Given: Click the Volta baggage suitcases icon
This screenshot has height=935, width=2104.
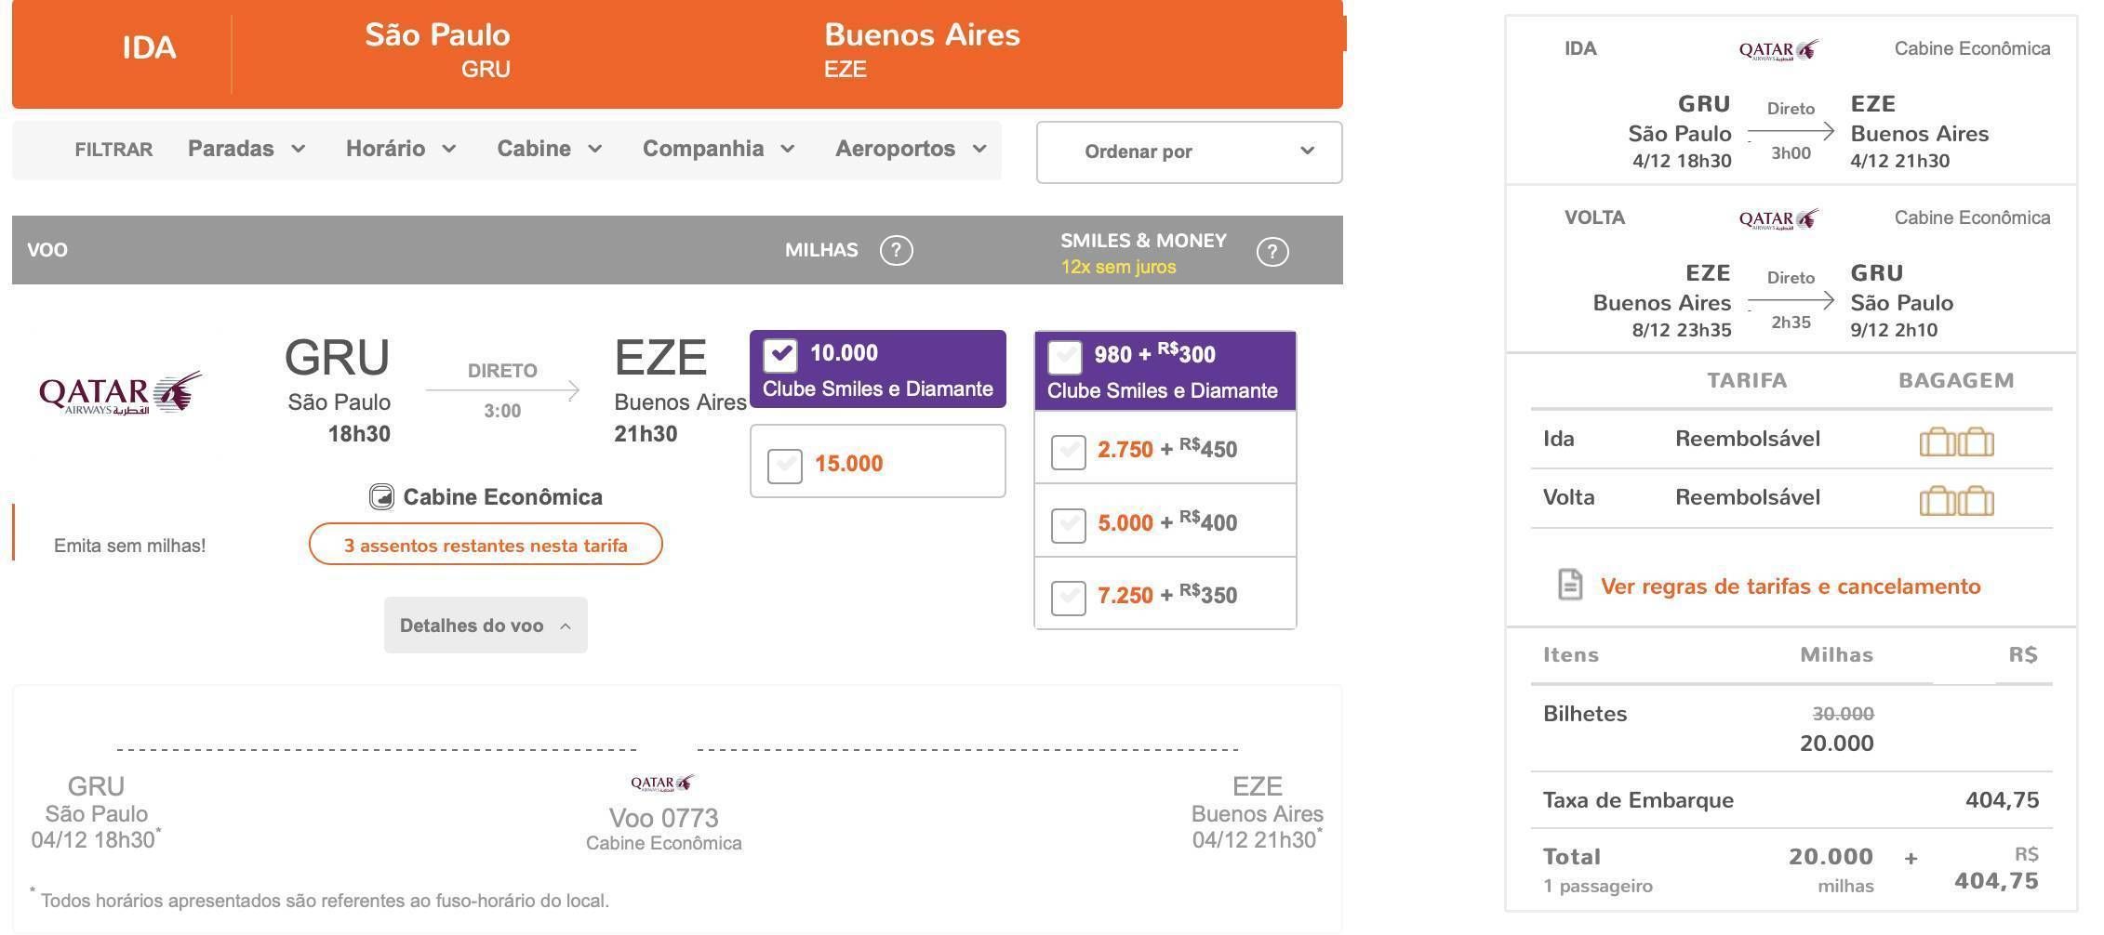Looking at the screenshot, I should point(1956,500).
